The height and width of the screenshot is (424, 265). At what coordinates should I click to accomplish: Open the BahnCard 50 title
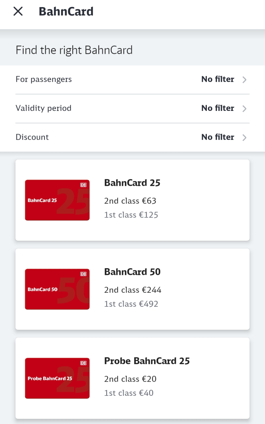pos(132,272)
